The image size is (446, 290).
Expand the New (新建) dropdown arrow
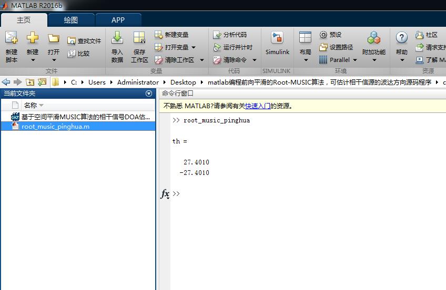point(33,60)
